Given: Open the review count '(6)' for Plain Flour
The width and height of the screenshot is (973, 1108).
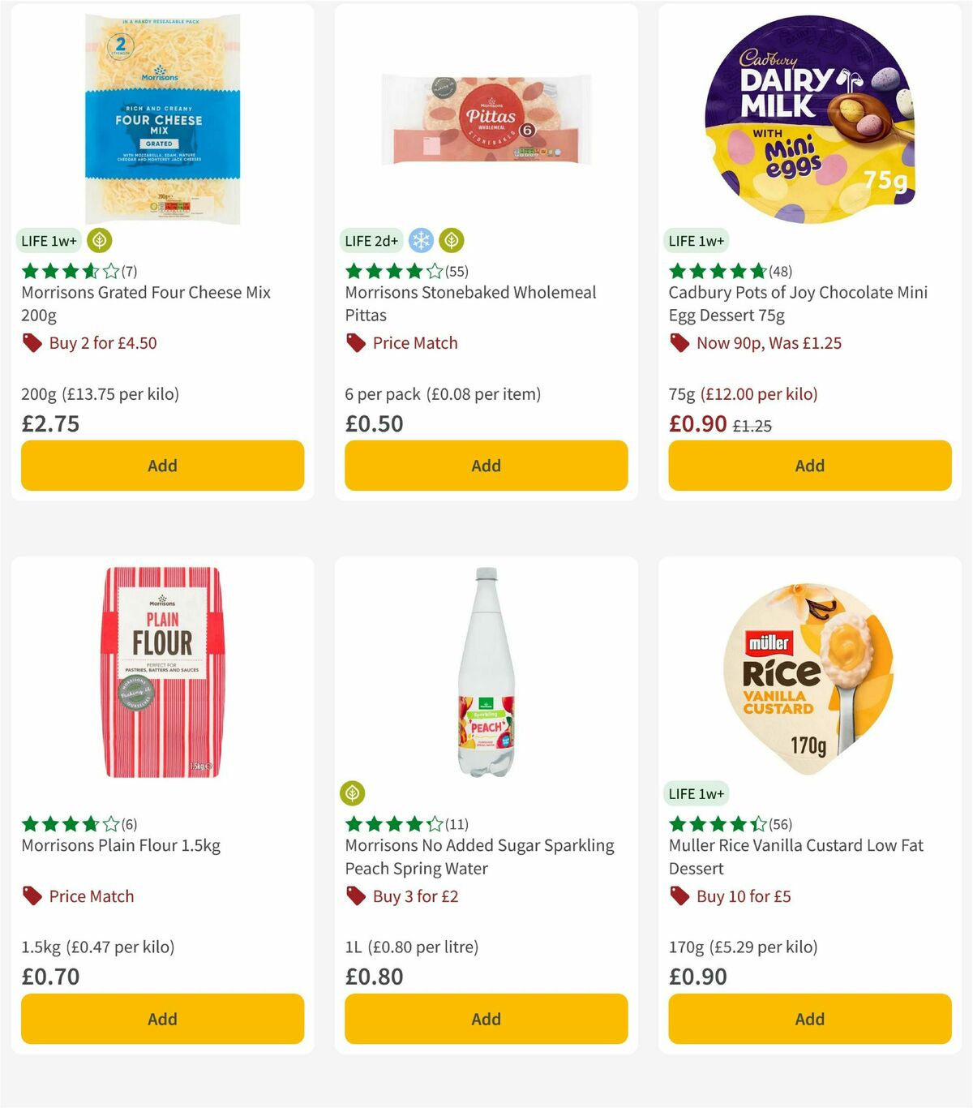Looking at the screenshot, I should tap(129, 823).
